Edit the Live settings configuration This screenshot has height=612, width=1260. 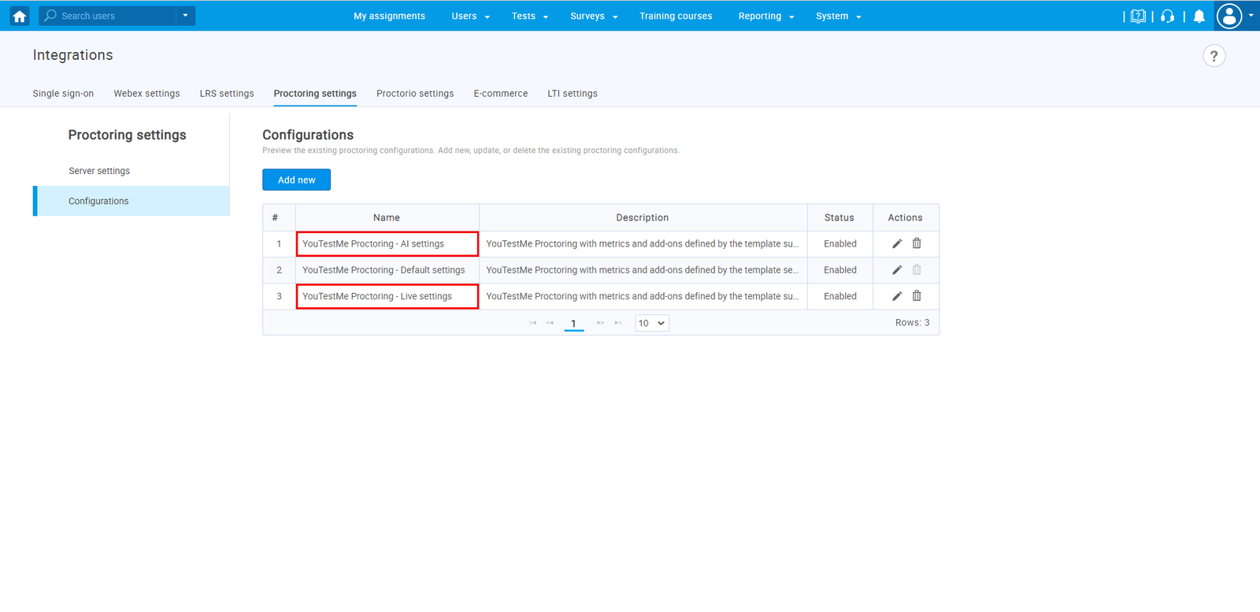pos(896,296)
